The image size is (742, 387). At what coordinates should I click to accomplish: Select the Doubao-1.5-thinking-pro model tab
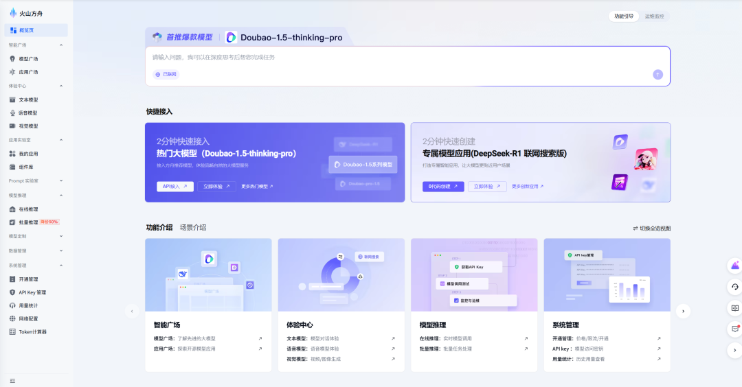(284, 37)
